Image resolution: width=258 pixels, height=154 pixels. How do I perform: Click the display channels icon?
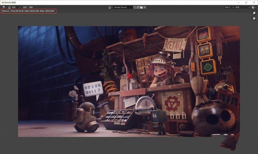click(254, 7)
